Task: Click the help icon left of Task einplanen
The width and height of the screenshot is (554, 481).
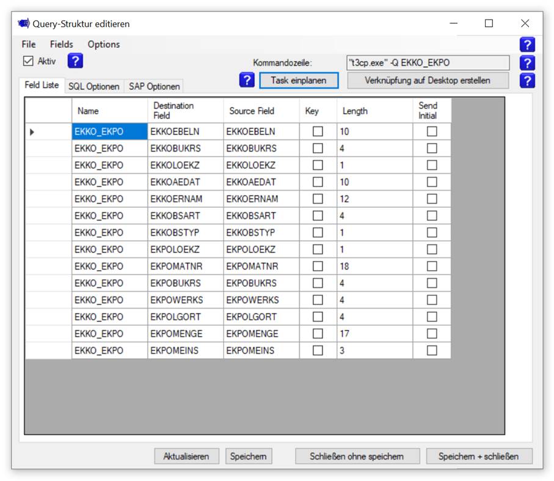Action: coord(247,80)
